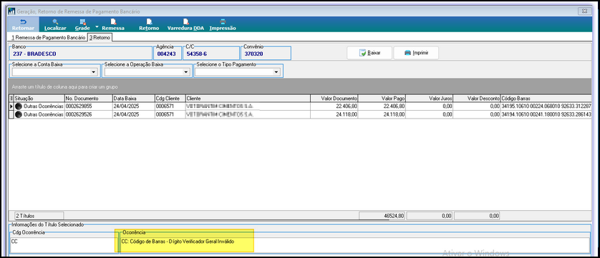Click Valor Documento cell 24.118,00
This screenshot has width=600, height=258.
(334, 114)
